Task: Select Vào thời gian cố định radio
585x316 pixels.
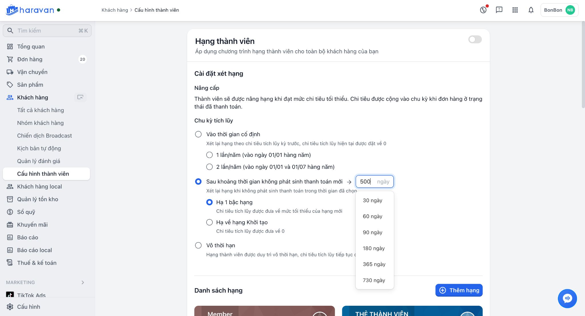Action: 198,134
